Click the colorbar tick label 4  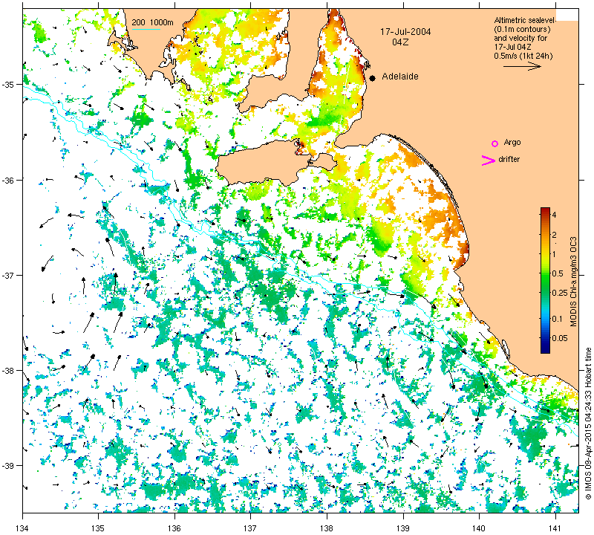click(554, 215)
